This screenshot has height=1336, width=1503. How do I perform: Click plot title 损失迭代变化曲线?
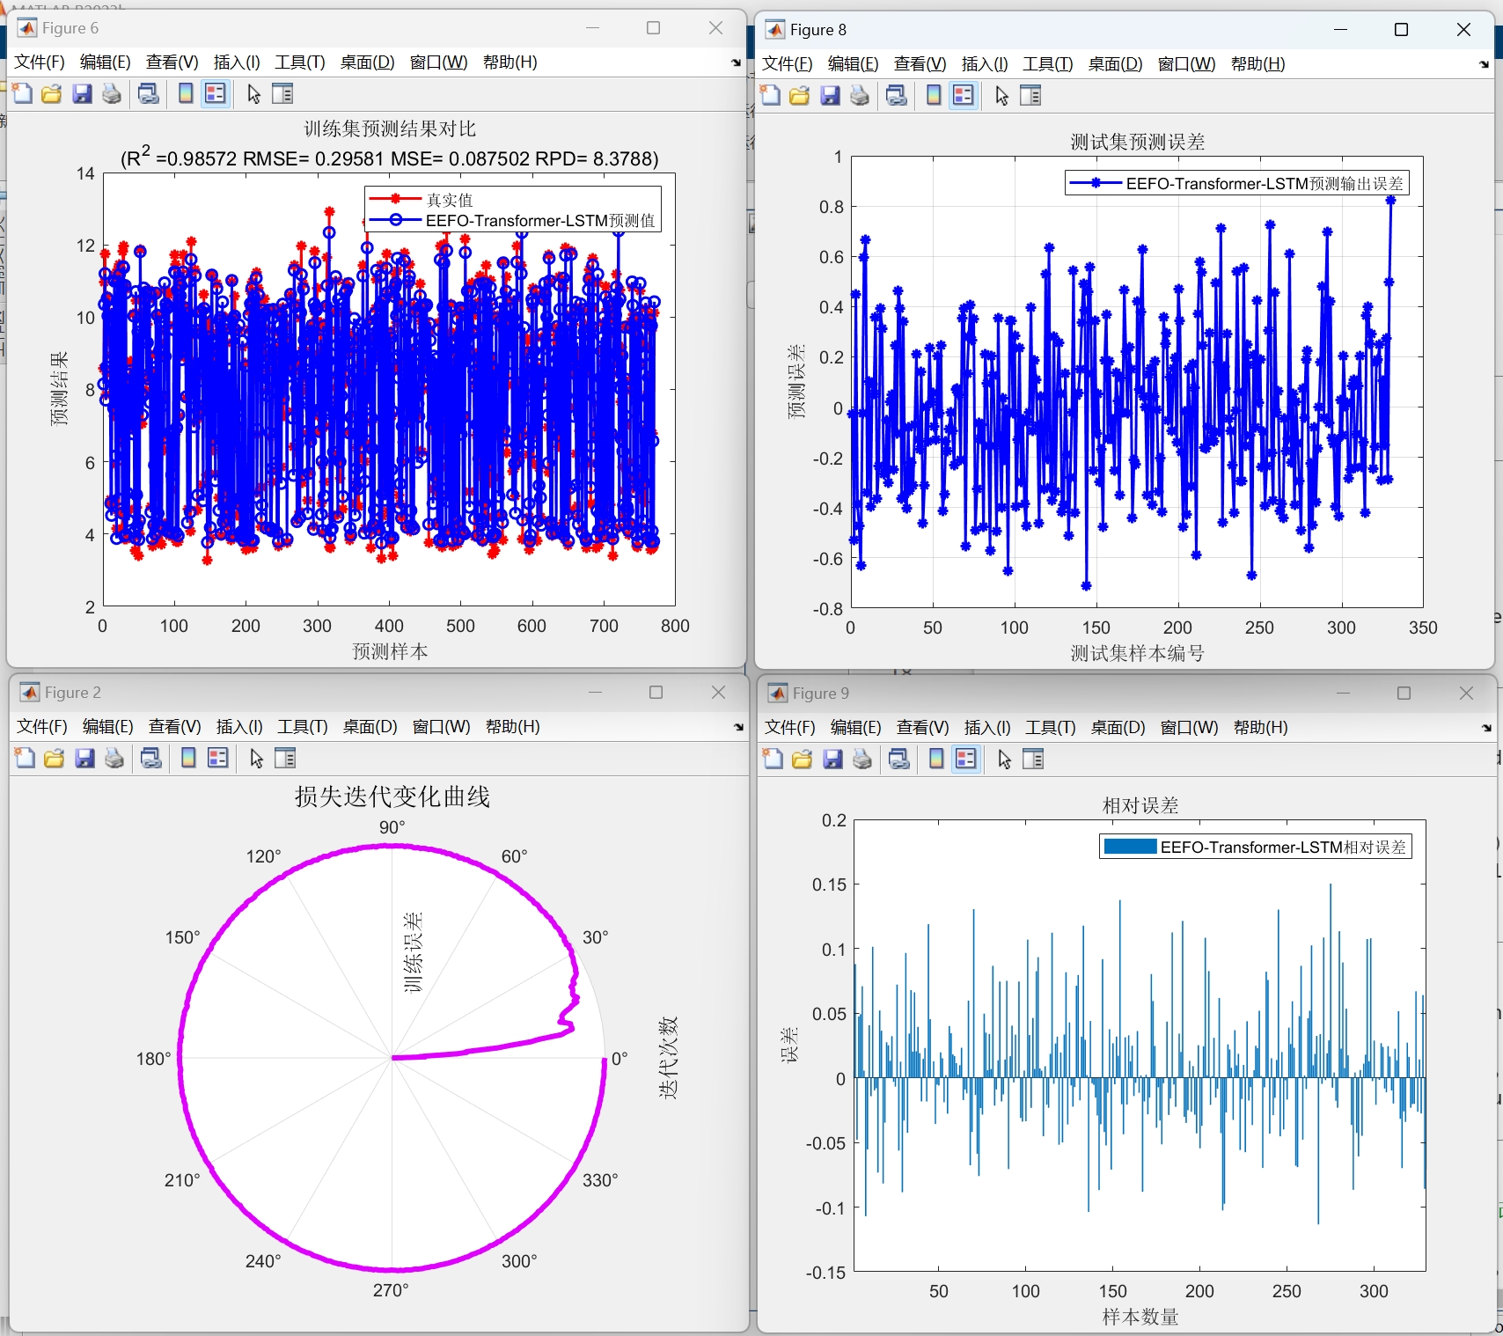[x=392, y=796]
